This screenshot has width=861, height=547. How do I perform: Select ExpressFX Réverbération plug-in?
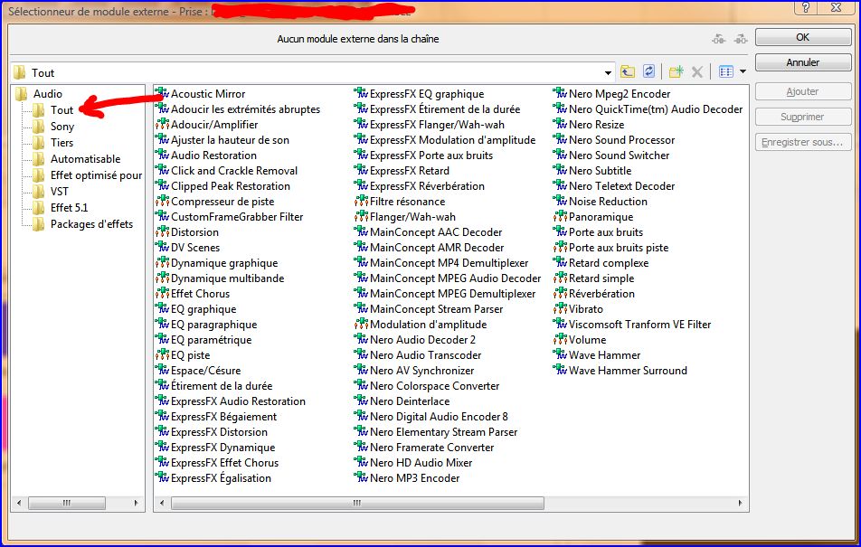[427, 185]
